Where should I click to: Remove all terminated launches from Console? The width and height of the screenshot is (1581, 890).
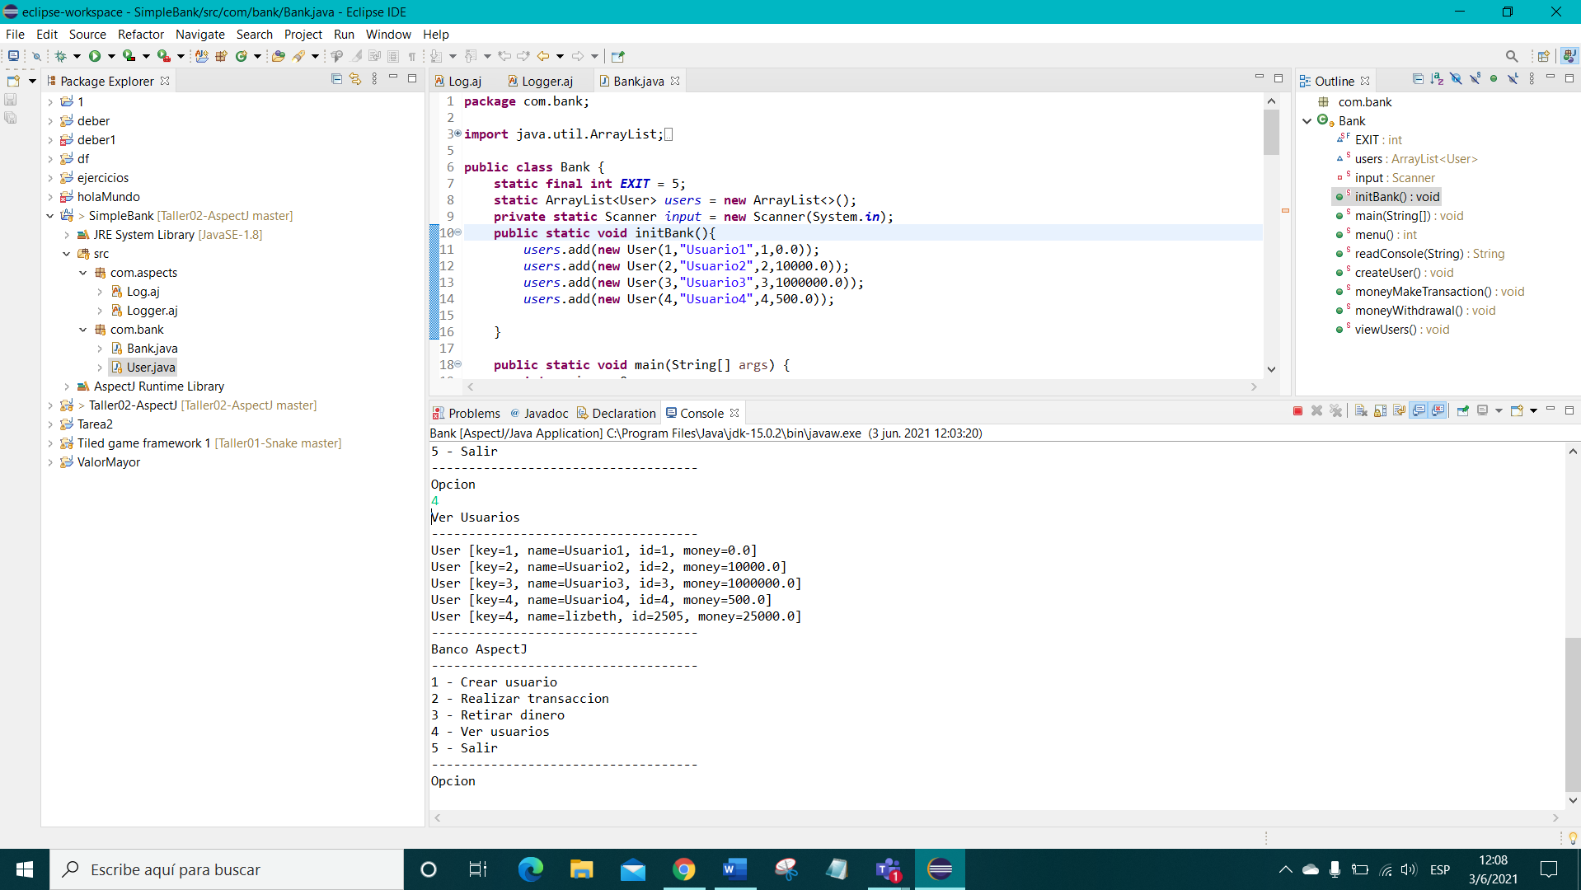click(1337, 410)
